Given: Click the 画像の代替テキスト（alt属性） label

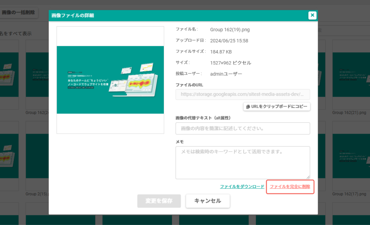Looking at the screenshot, I should (x=203, y=118).
